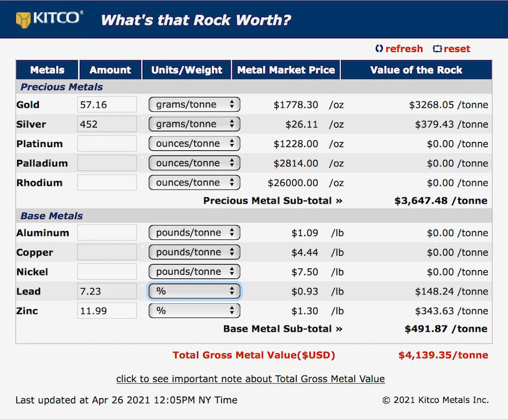The width and height of the screenshot is (508, 420).
Task: Click the Units/Weight column header
Action: click(187, 70)
